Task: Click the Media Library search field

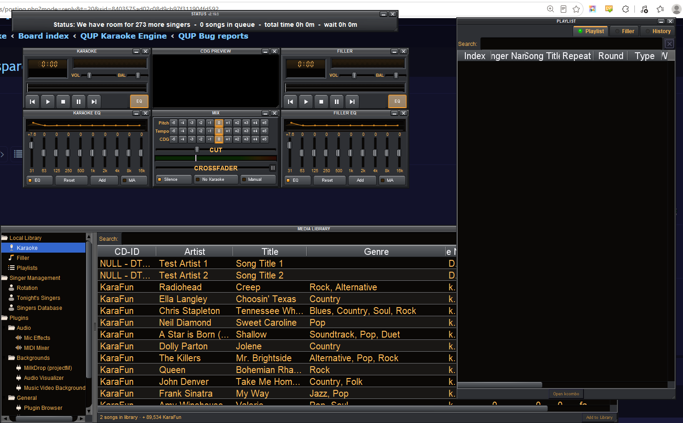Action: [288, 239]
